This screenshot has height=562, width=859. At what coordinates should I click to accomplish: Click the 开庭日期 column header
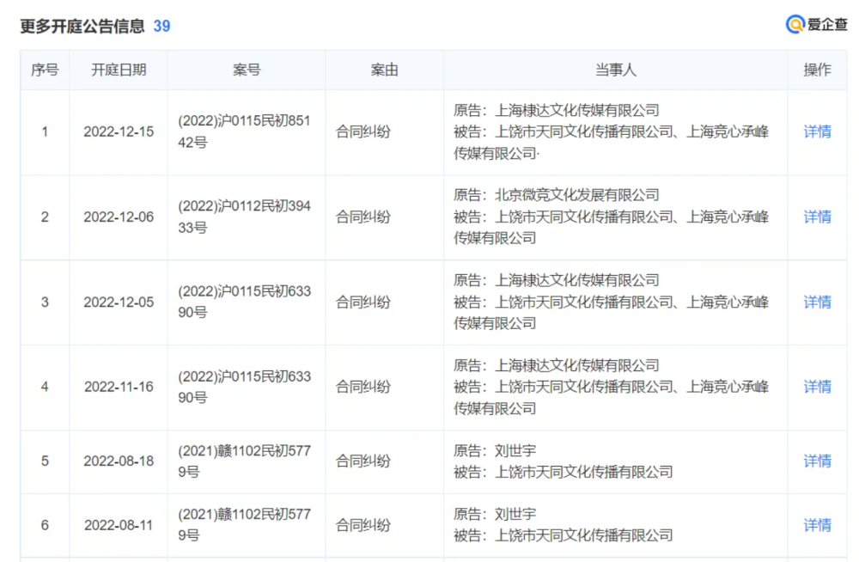pos(119,70)
